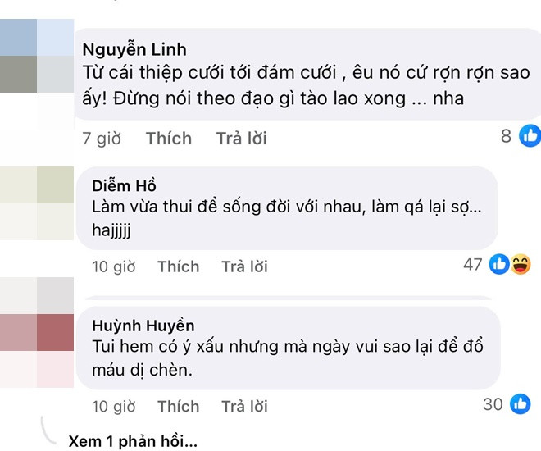Click the blue like reaction on Diễm Hồ's comment
The height and width of the screenshot is (451, 541).
[x=499, y=264]
